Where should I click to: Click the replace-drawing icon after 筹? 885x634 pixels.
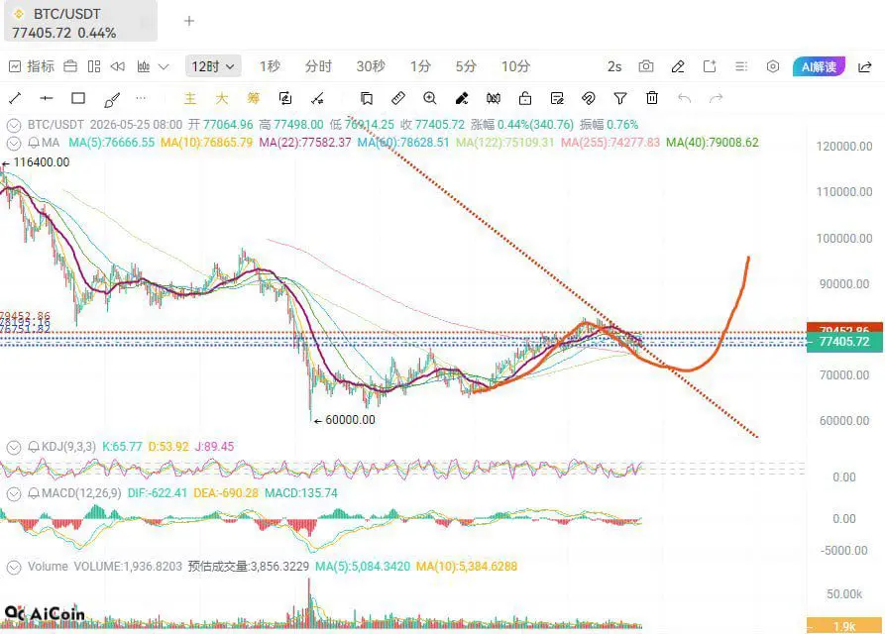coord(285,99)
